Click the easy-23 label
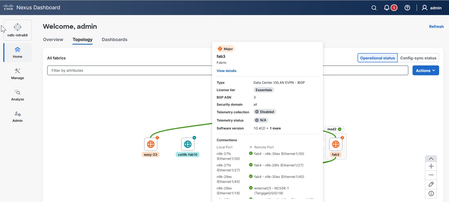 coord(151,155)
